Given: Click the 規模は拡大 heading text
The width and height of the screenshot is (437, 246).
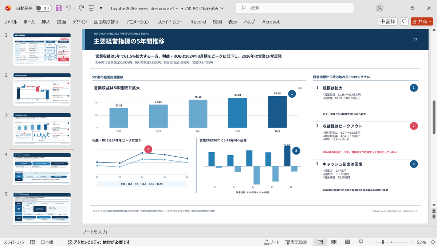Looking at the screenshot, I should (x=332, y=88).
